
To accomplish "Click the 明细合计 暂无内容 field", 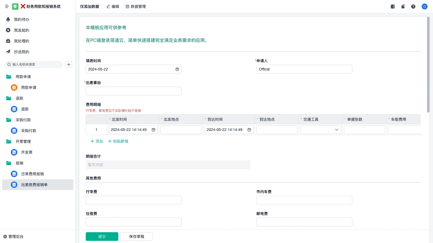I will click(x=168, y=165).
